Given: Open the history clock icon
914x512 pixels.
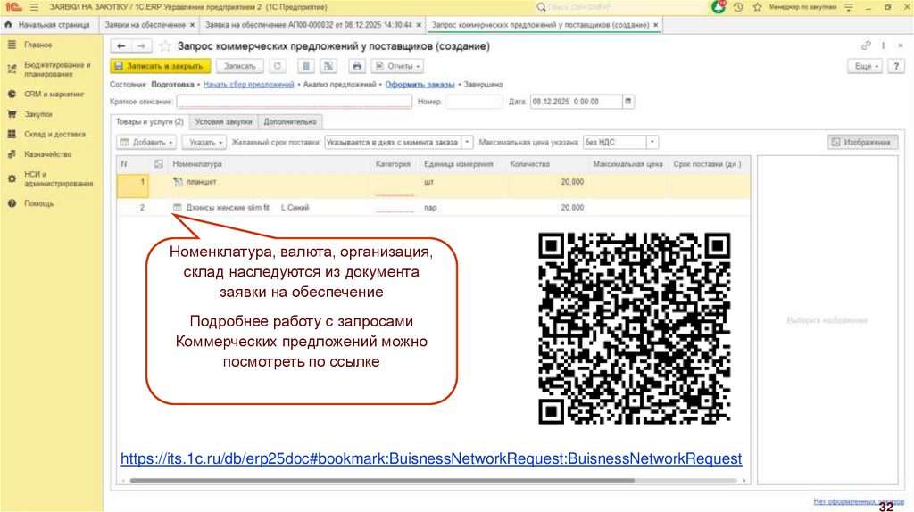Looking at the screenshot, I should (x=738, y=7).
